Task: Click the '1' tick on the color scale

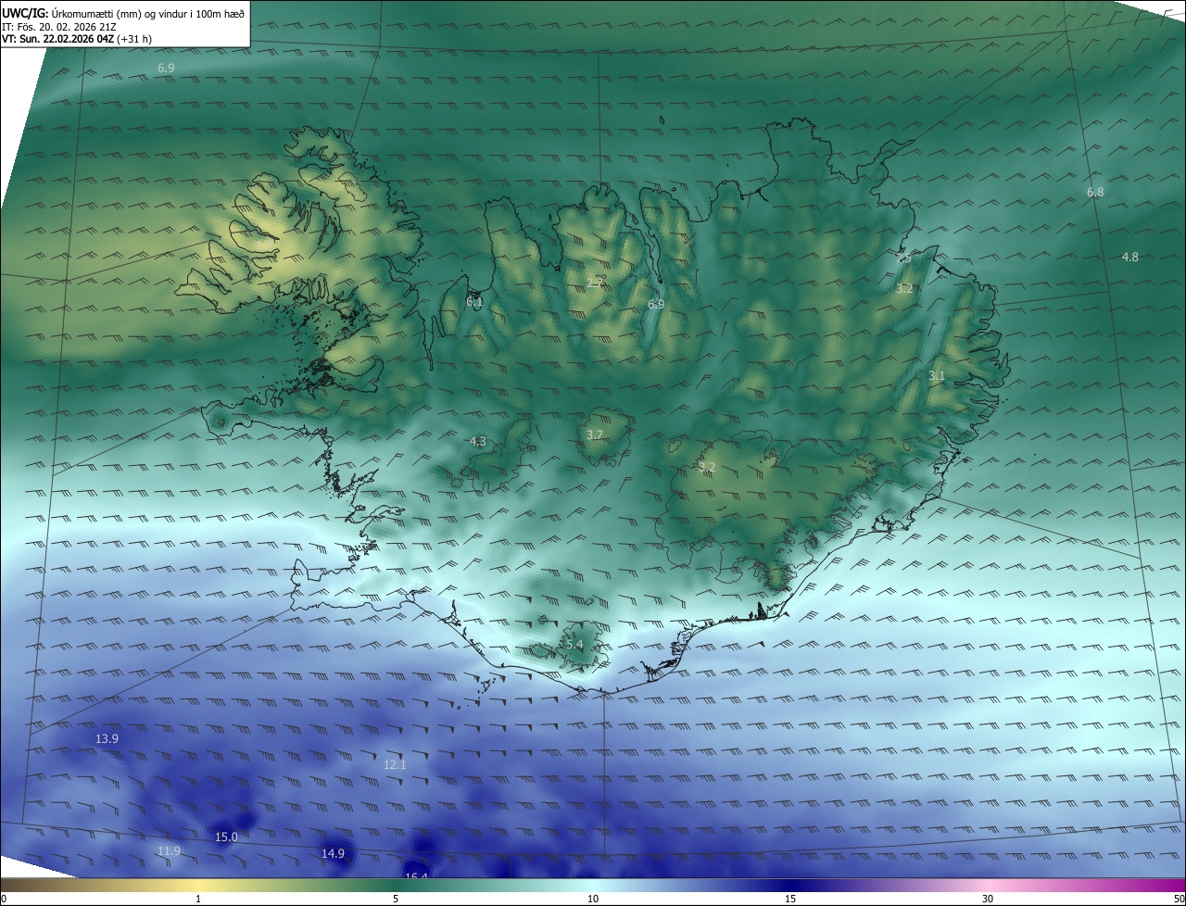Action: point(198,899)
